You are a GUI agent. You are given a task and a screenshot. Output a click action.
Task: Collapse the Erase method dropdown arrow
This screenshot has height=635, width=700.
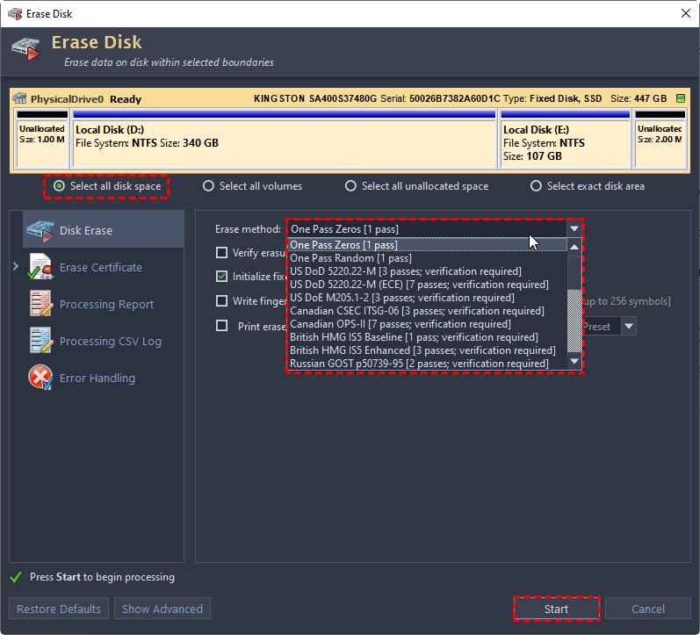[x=574, y=228]
